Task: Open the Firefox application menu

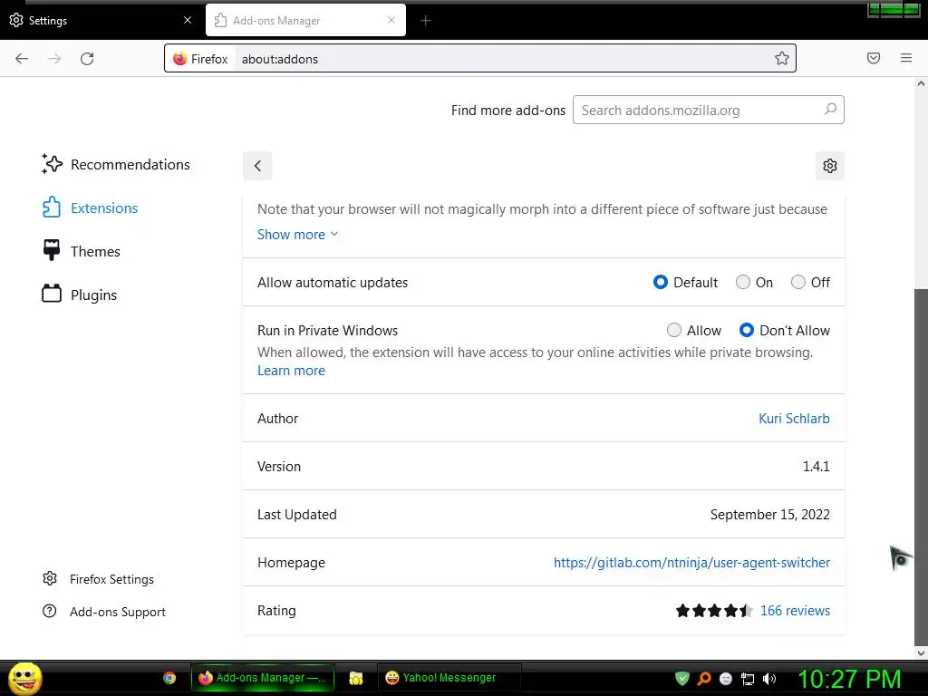Action: pos(906,58)
